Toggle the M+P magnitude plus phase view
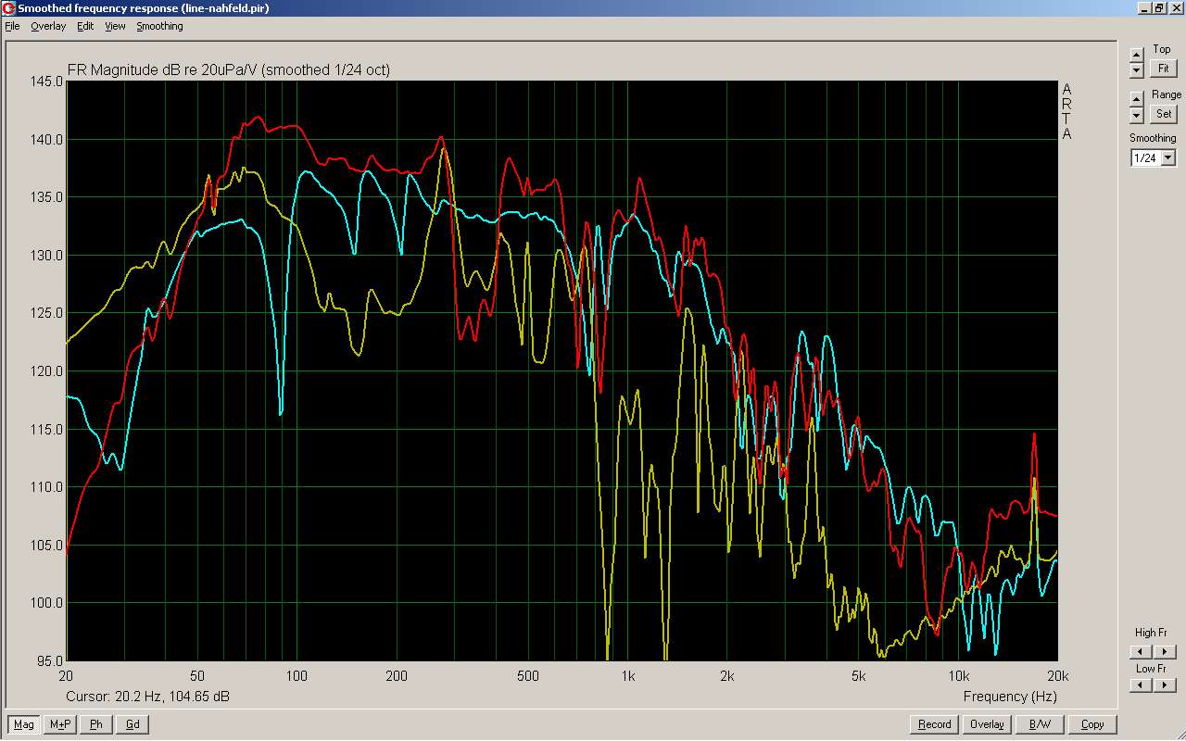Viewport: 1186px width, 741px height. tap(60, 724)
